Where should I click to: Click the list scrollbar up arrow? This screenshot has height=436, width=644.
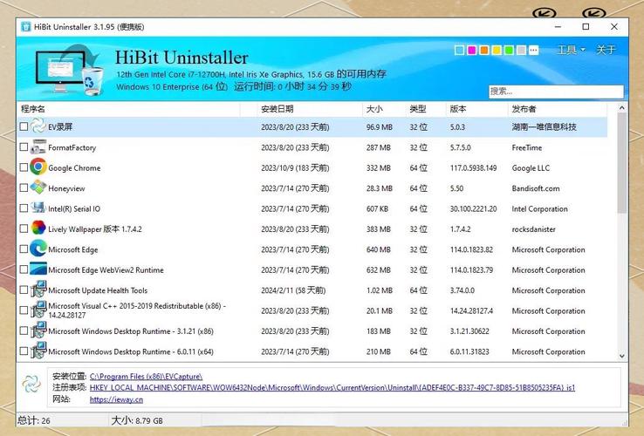coord(622,108)
